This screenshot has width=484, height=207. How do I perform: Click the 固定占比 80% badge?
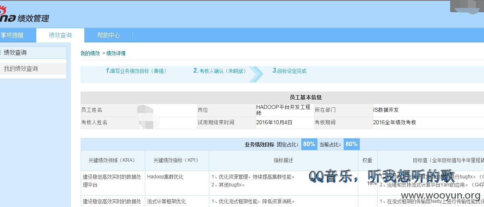click(309, 144)
